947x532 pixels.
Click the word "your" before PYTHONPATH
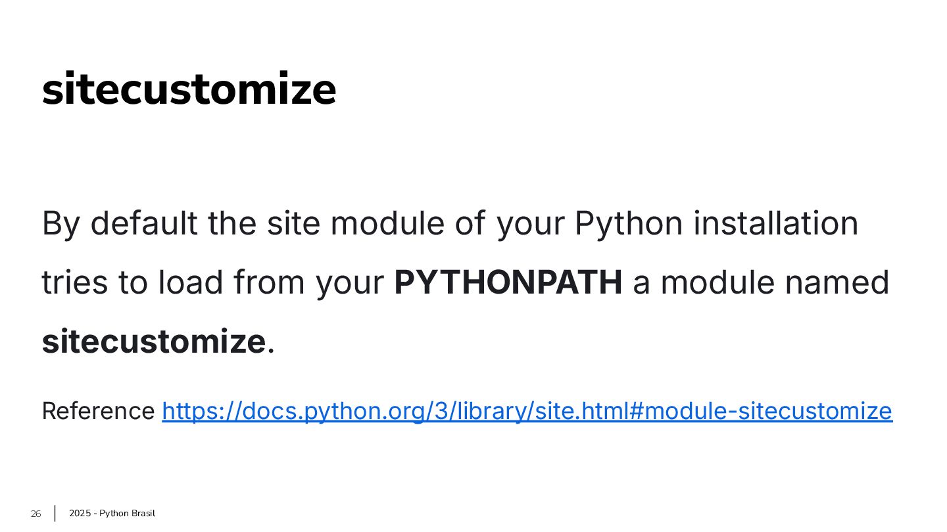349,282
